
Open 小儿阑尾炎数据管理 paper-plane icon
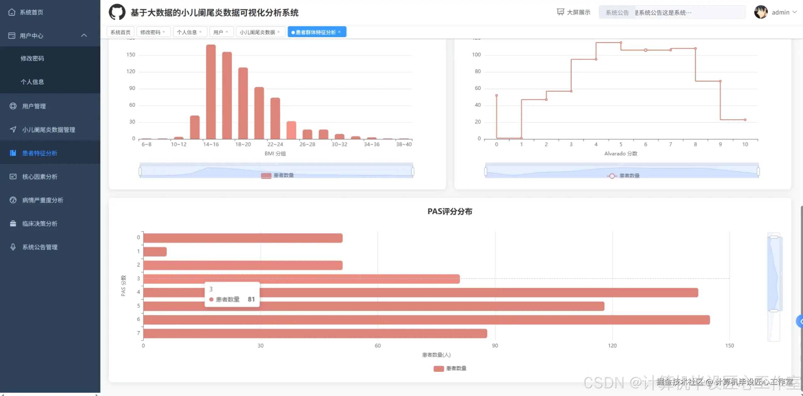[x=13, y=129]
